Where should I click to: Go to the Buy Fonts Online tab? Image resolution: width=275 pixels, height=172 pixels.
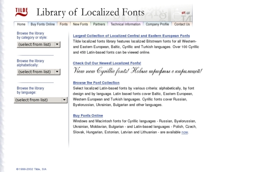click(x=43, y=24)
